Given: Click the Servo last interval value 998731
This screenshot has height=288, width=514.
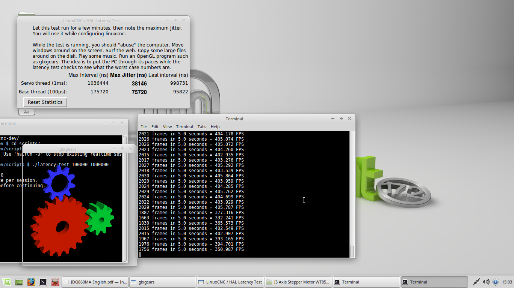Looking at the screenshot, I should 179,83.
